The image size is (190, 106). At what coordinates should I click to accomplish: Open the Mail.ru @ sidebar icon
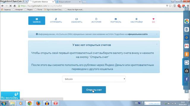pyautogui.click(x=187, y=38)
